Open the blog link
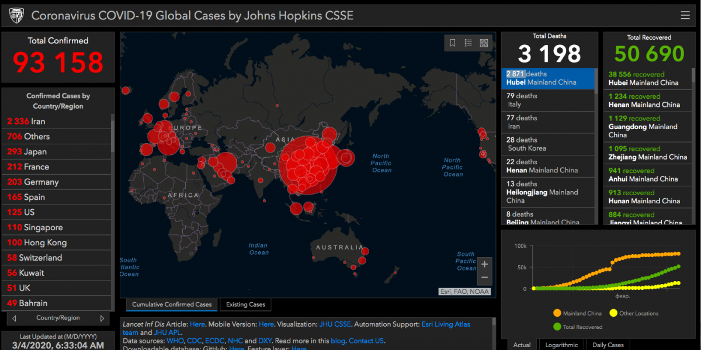 (337, 341)
